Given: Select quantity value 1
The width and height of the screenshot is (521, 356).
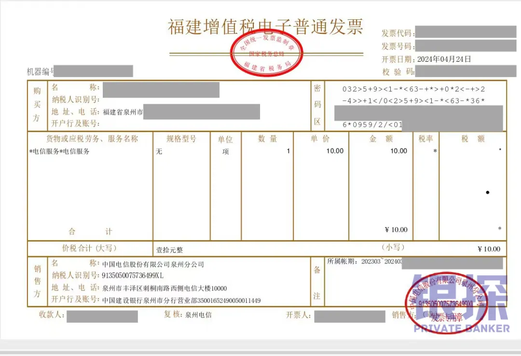Looking at the screenshot, I should coord(288,151).
